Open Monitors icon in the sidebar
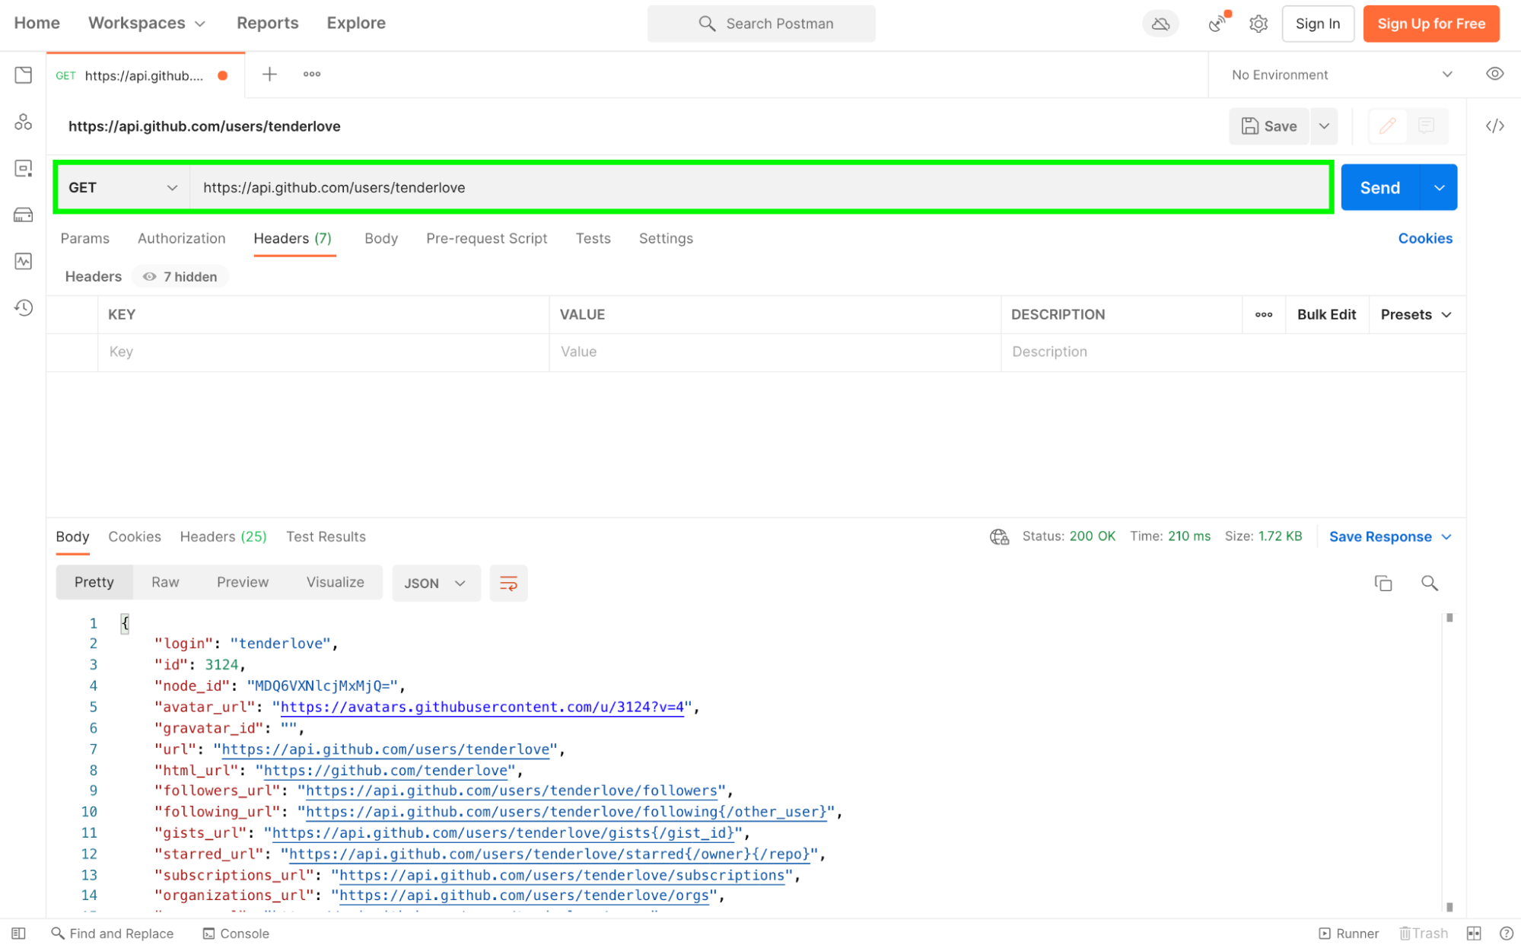This screenshot has width=1521, height=948. [x=24, y=261]
